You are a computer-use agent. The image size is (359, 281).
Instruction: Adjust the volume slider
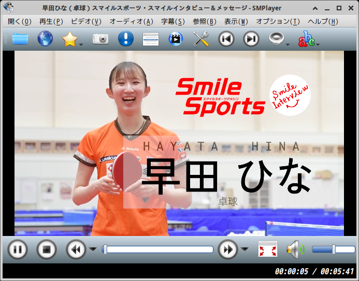tap(334, 249)
